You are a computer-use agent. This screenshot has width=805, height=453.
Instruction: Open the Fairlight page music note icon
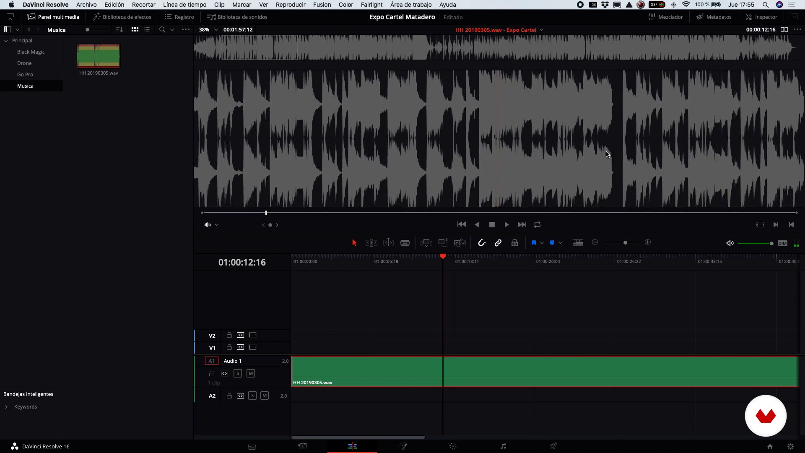[503, 446]
